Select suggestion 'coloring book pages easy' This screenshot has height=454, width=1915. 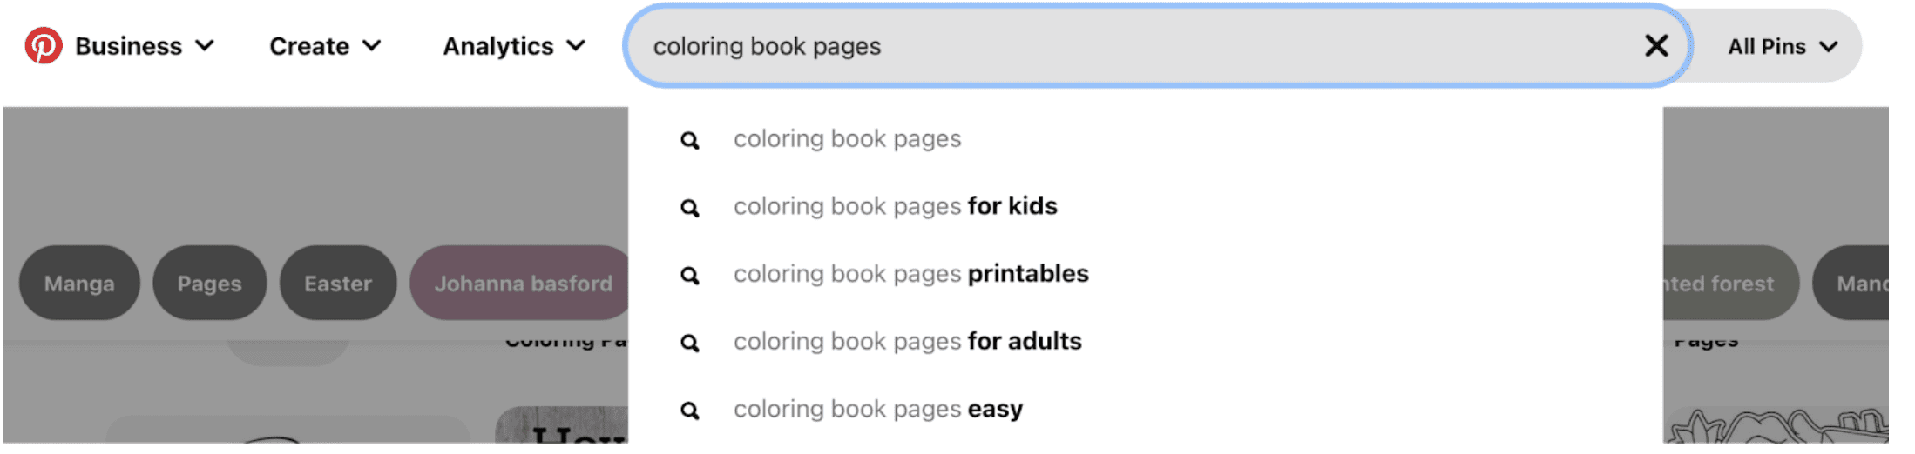877,409
